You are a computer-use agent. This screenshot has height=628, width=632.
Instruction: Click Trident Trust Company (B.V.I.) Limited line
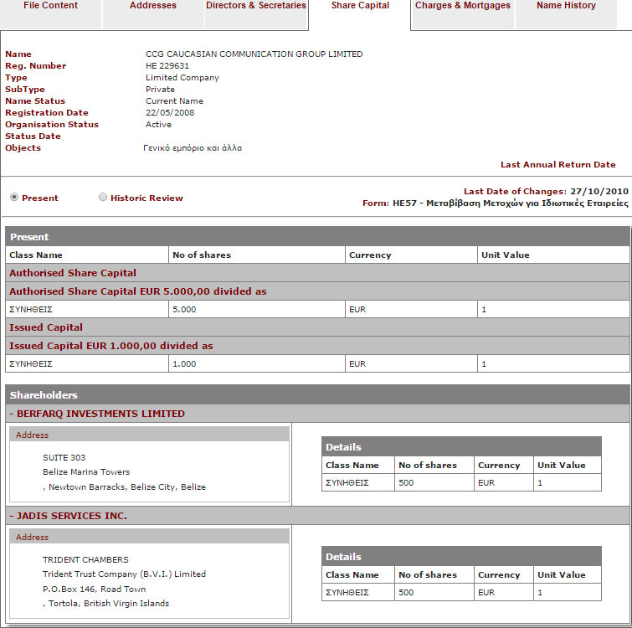point(124,574)
